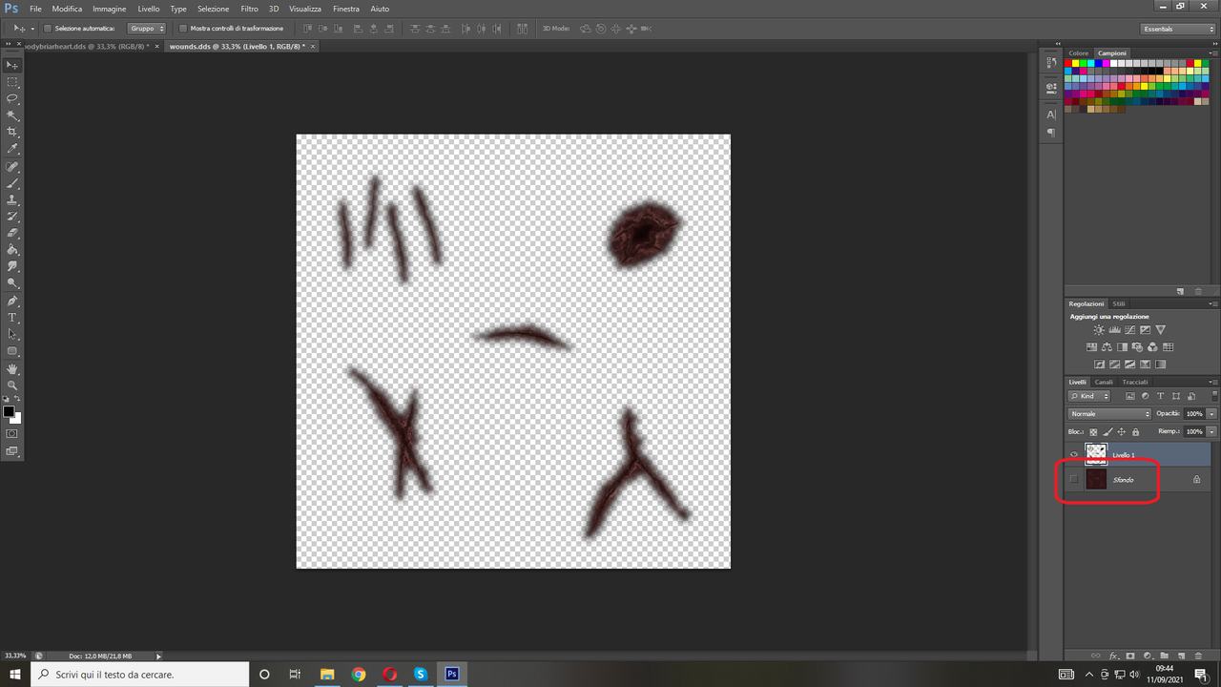The image size is (1221, 687).
Task: Open the Gruppo dropdown
Action: click(x=147, y=29)
